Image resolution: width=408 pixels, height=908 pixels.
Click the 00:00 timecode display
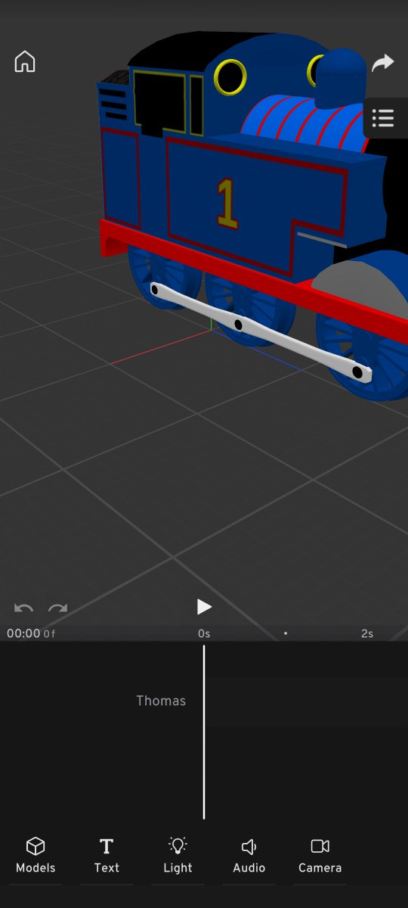pos(23,633)
